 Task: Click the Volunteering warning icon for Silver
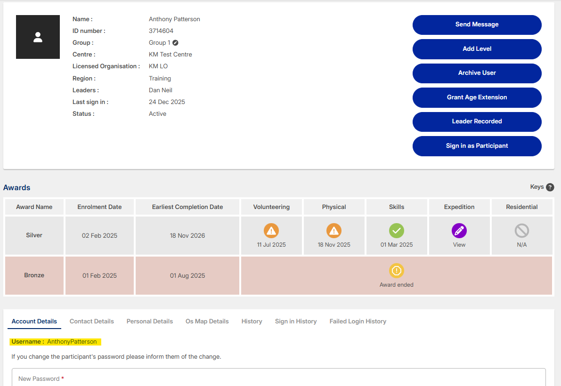pos(271,231)
